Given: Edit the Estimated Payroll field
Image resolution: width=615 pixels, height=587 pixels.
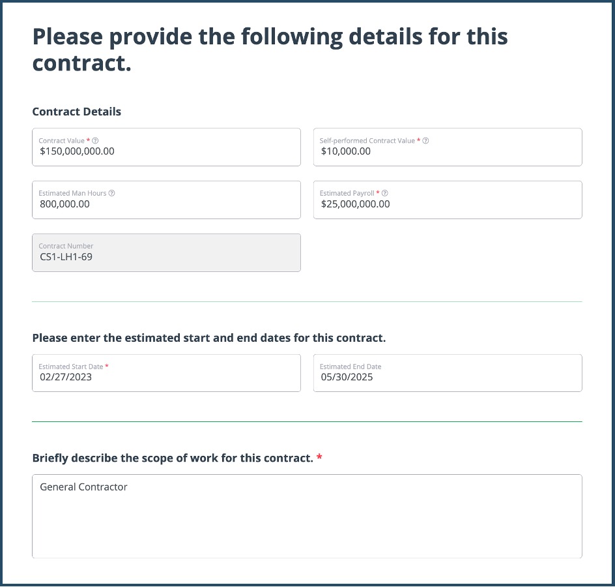Looking at the screenshot, I should pyautogui.click(x=448, y=204).
